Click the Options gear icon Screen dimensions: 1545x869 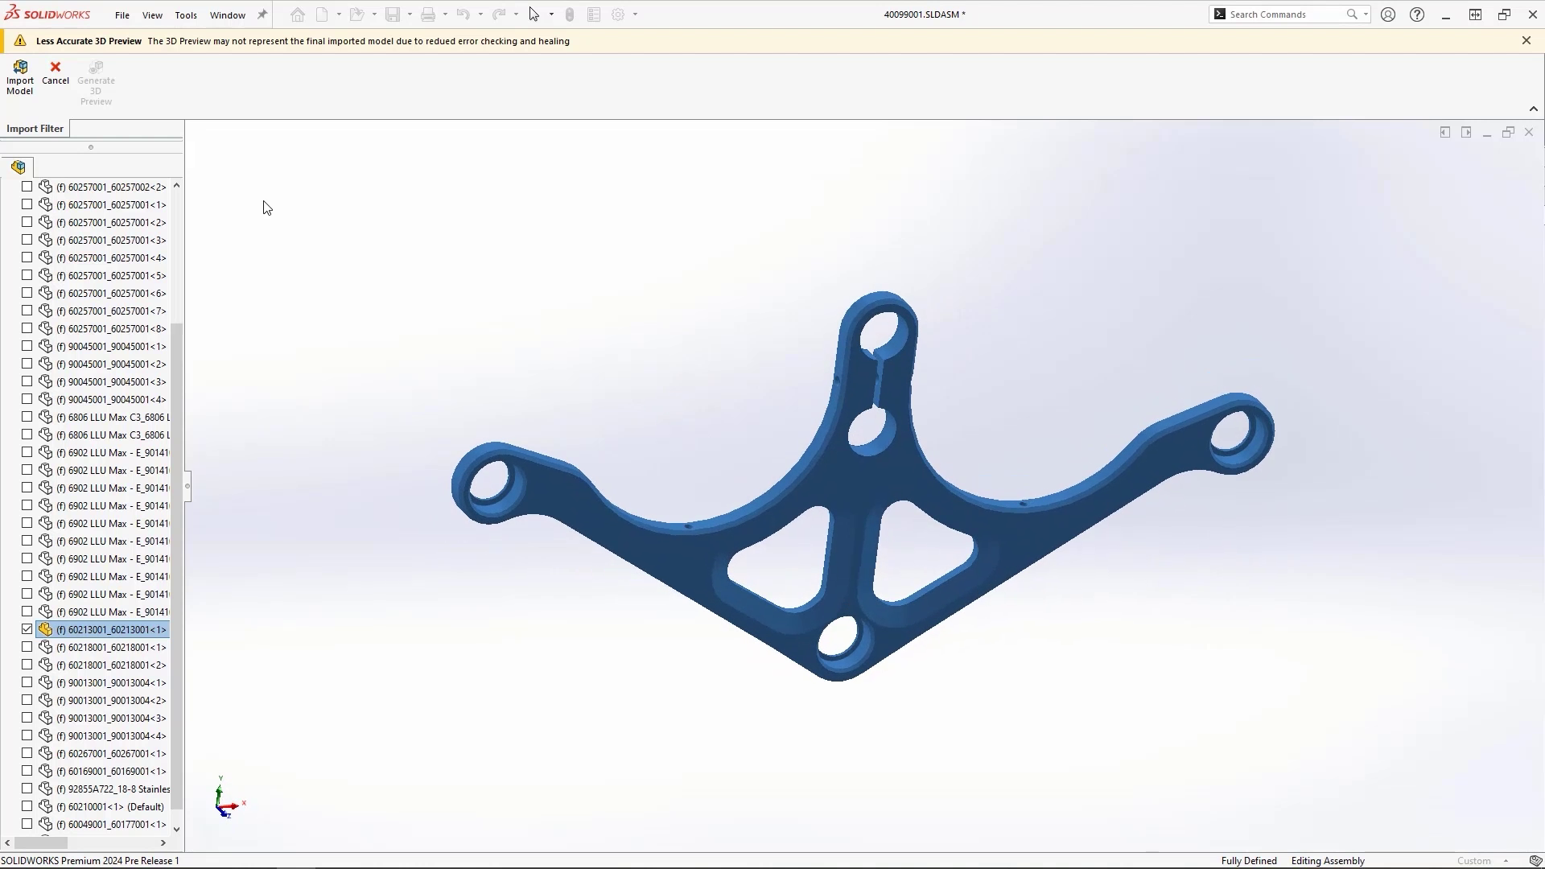[x=618, y=14]
